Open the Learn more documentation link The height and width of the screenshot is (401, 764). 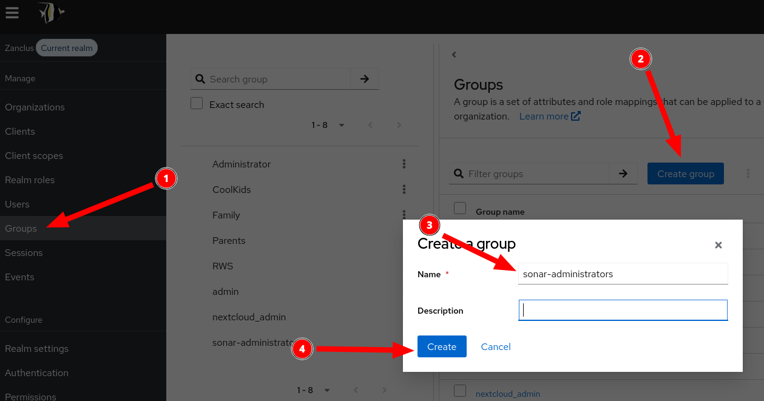coord(545,116)
